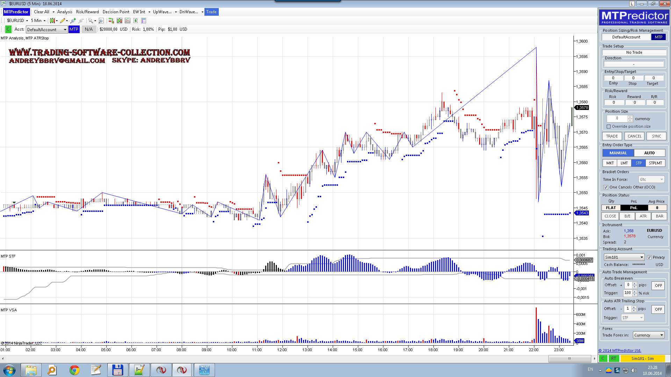
Task: Open the DefaultAccount dropdown in toolbar
Action: [47, 30]
